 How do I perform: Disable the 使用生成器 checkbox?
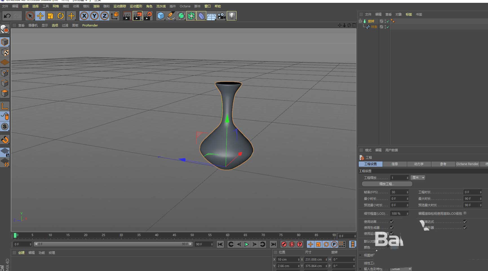392,228
